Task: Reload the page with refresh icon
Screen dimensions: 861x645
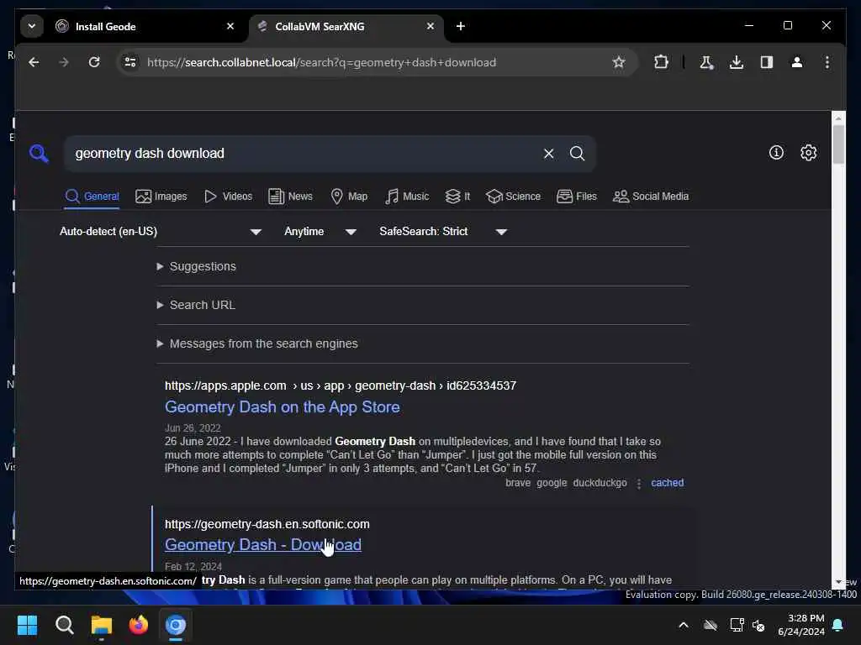Action: [94, 62]
